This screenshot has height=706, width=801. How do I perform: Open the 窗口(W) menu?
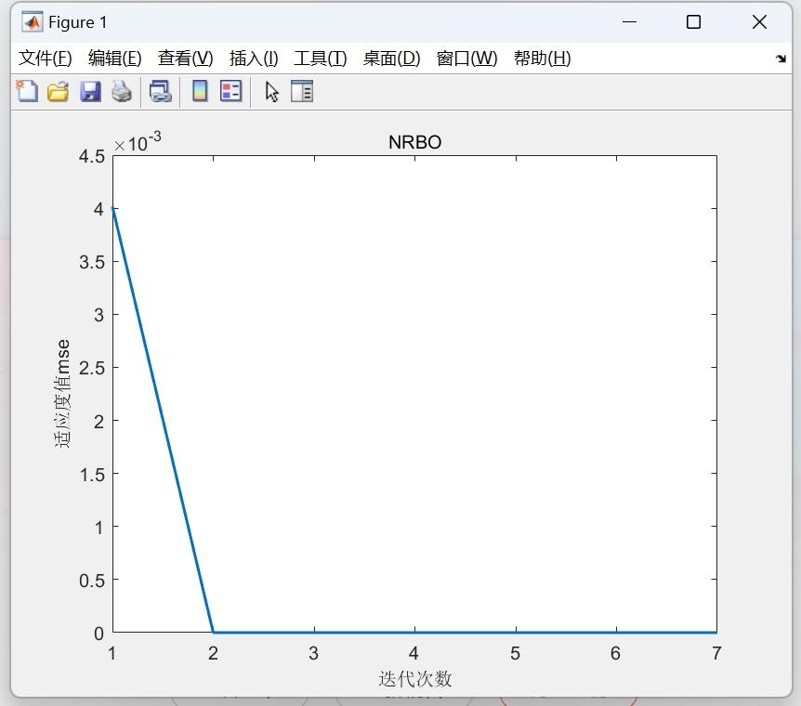tap(462, 58)
